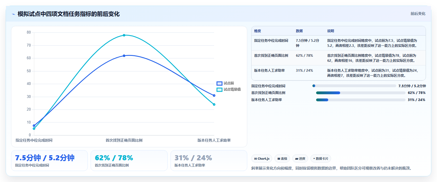The image size is (437, 182).
Task: Click the chart title 模拟试点中四项文档任务指标的前后变化
Action: [69, 14]
